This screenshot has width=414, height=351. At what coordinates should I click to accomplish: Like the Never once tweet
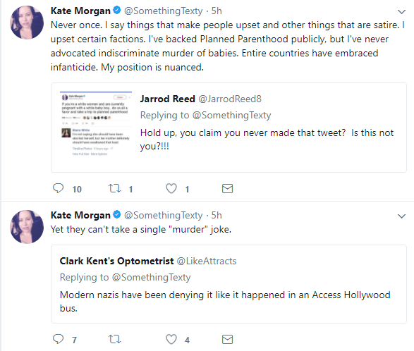pyautogui.click(x=171, y=188)
